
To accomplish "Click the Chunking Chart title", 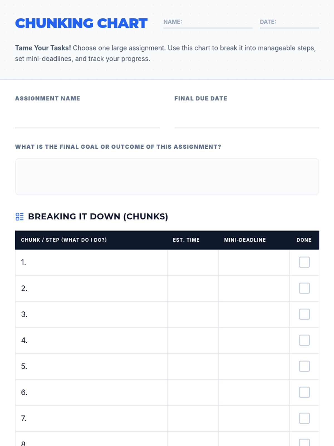I will click(x=81, y=23).
